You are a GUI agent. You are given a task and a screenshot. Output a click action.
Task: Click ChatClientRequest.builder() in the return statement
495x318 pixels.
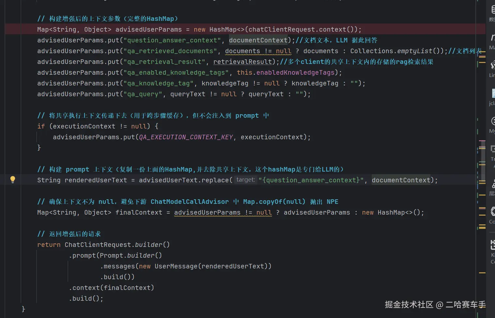coord(117,245)
